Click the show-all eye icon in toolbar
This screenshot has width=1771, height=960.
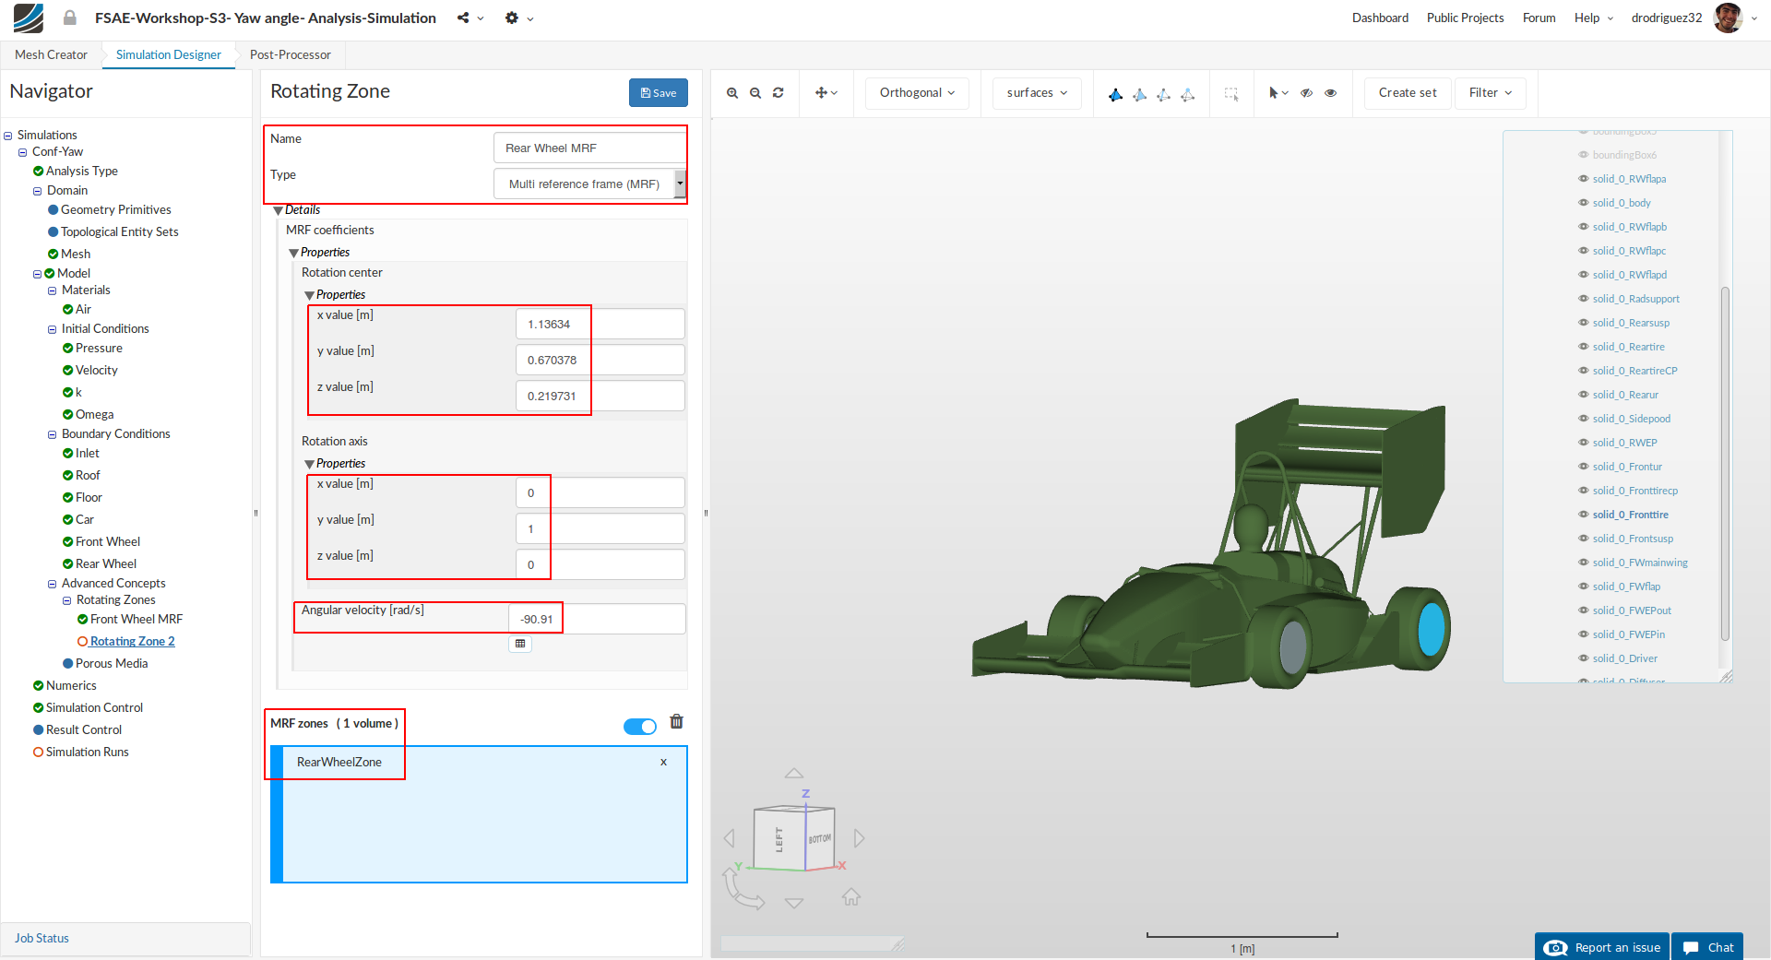pos(1330,93)
